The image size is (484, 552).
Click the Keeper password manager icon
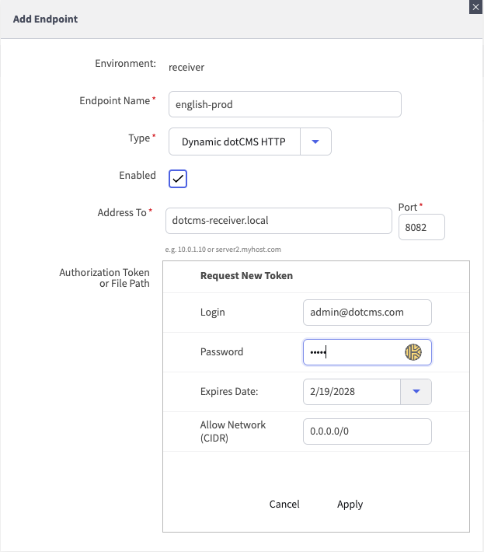point(413,352)
